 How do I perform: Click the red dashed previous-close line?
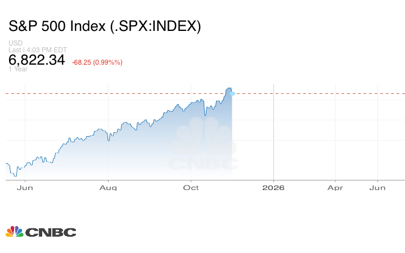(315, 93)
